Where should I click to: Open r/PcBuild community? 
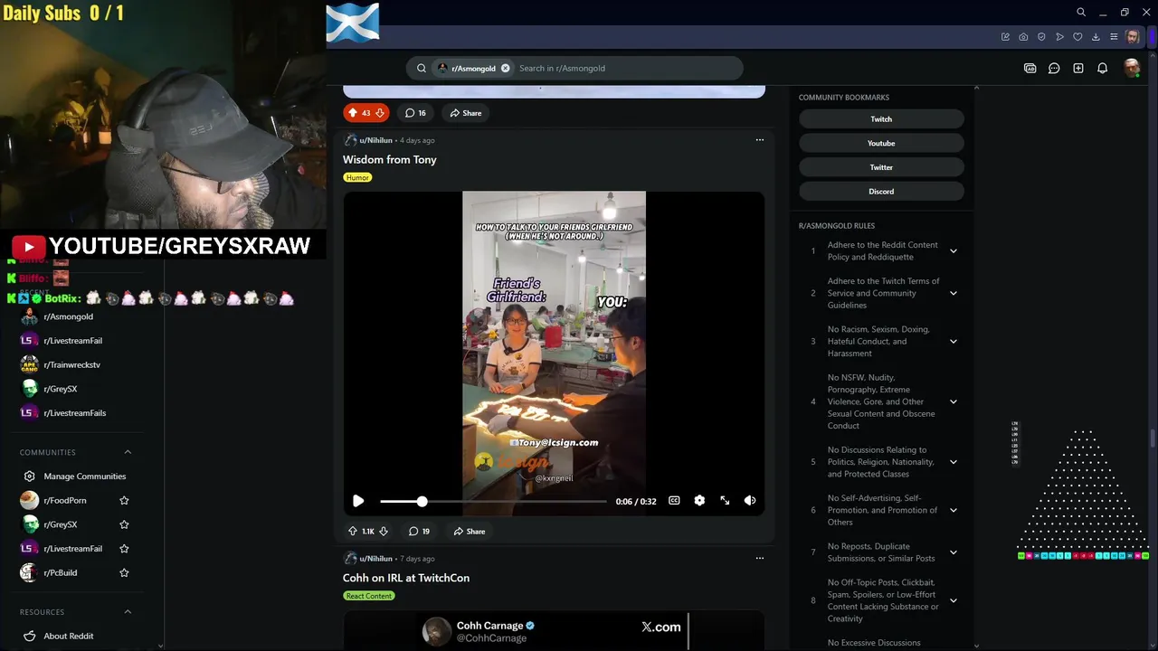(x=61, y=572)
